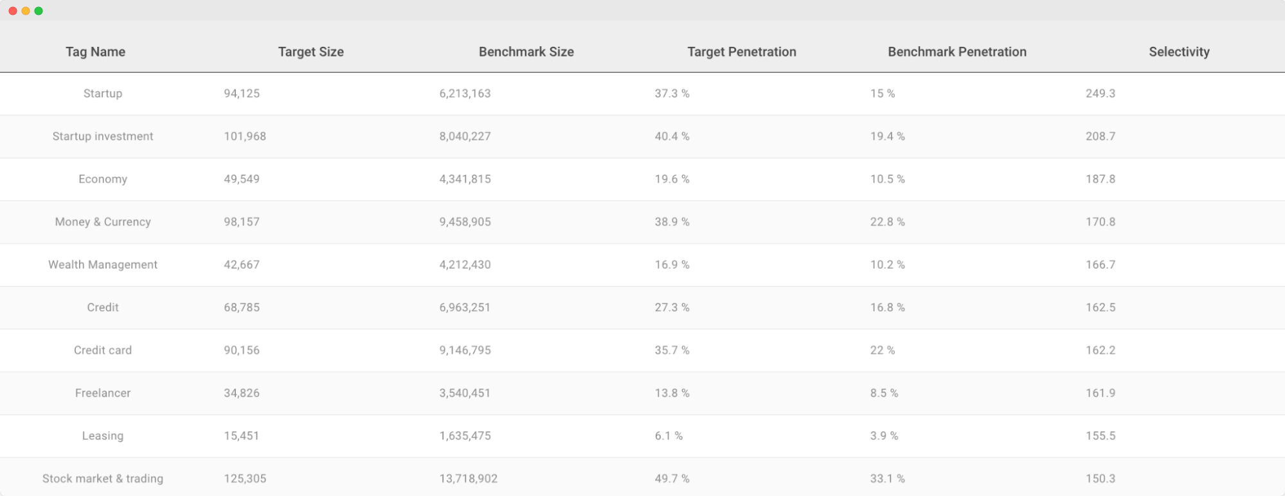Select target penetration 40.4 %
The image size is (1285, 496).
click(x=672, y=136)
